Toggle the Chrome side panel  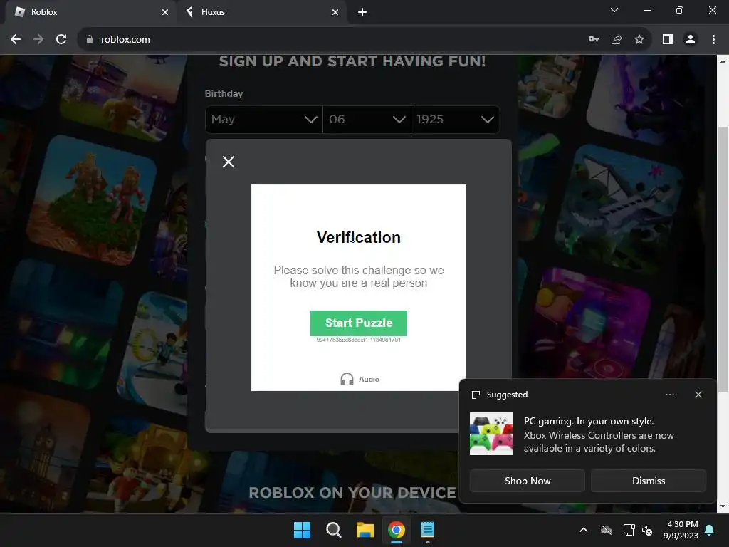(668, 40)
